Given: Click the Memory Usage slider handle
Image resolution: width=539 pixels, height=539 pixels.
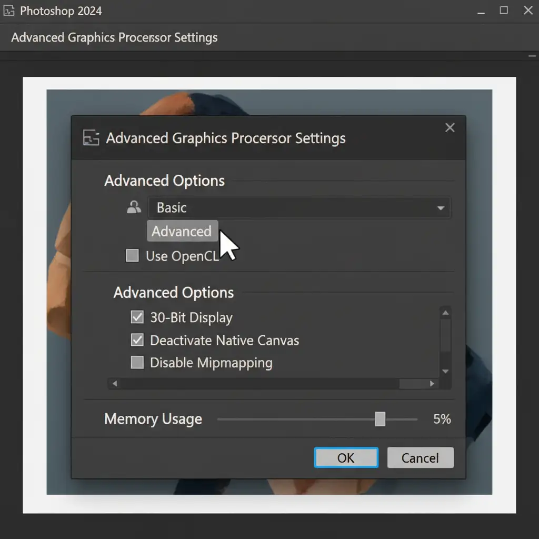Looking at the screenshot, I should click(380, 419).
